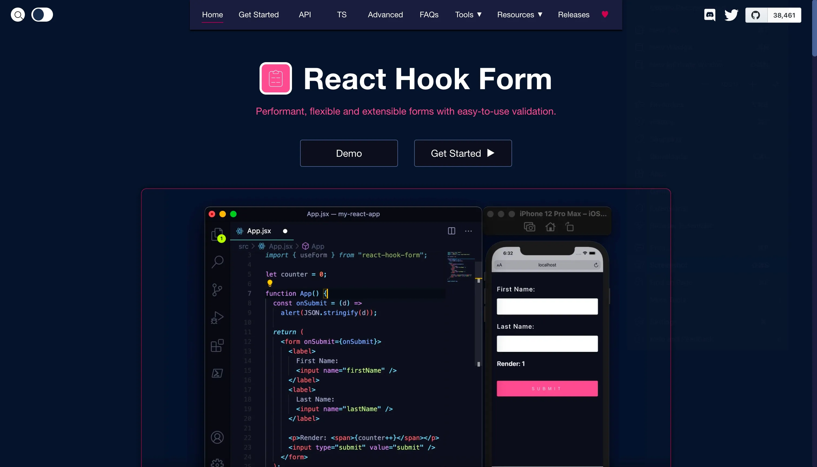Click the Demo button
817x467 pixels.
pyautogui.click(x=349, y=153)
